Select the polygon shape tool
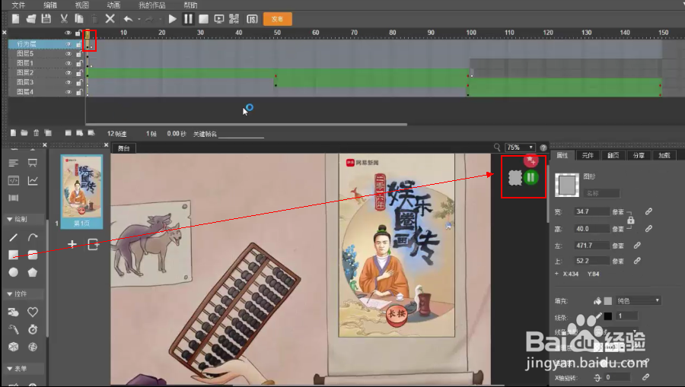This screenshot has height=387, width=685. [33, 272]
